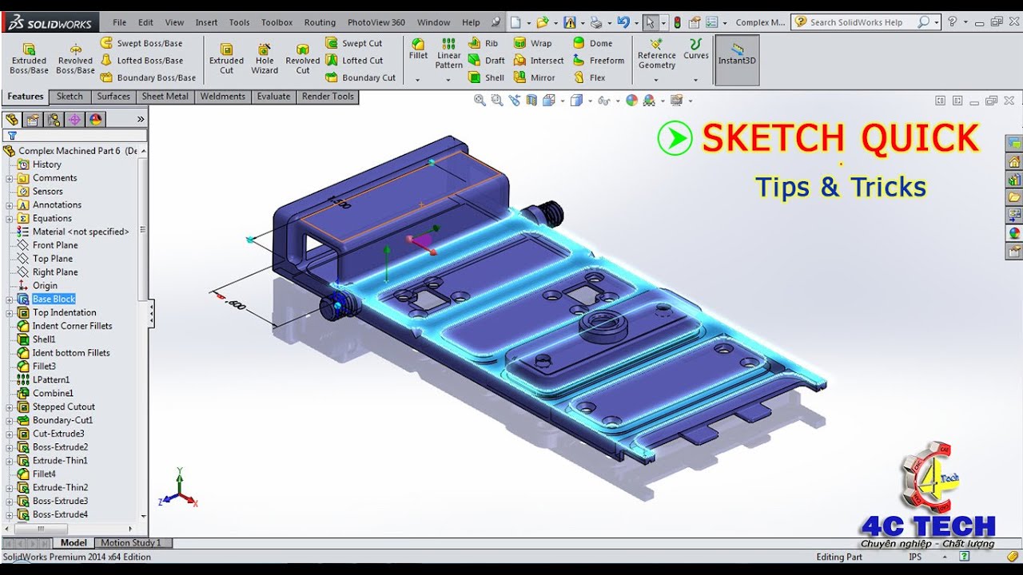Viewport: 1023px width, 575px height.
Task: Add a Dome feature
Action: tap(592, 43)
